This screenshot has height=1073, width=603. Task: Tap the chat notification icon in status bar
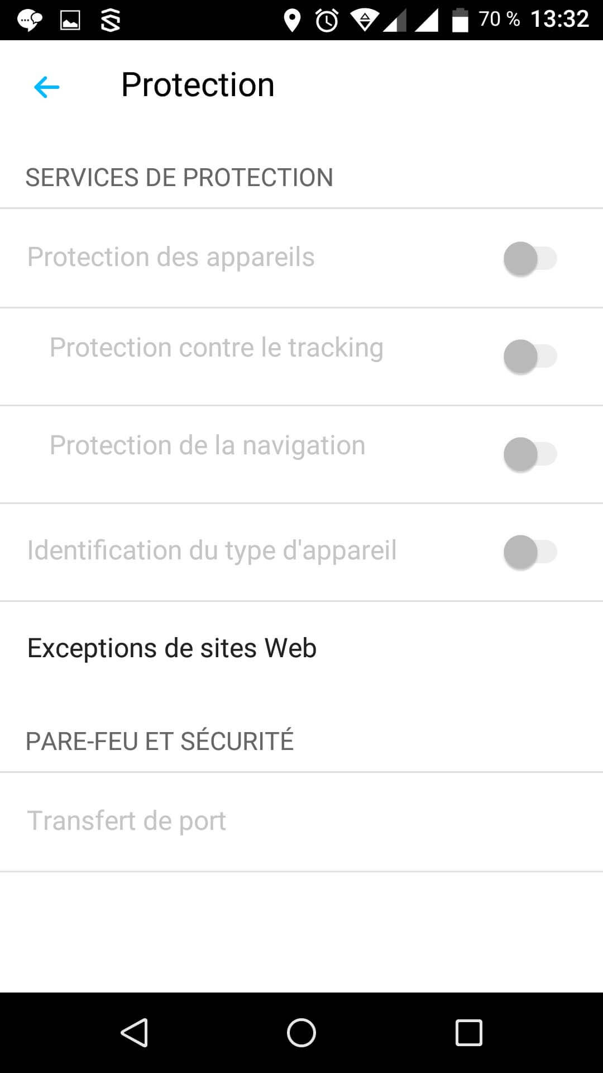click(x=30, y=21)
